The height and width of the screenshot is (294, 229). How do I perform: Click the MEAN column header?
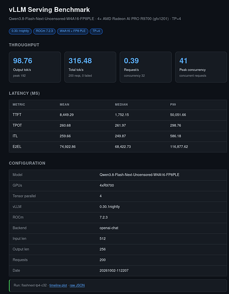(64, 105)
